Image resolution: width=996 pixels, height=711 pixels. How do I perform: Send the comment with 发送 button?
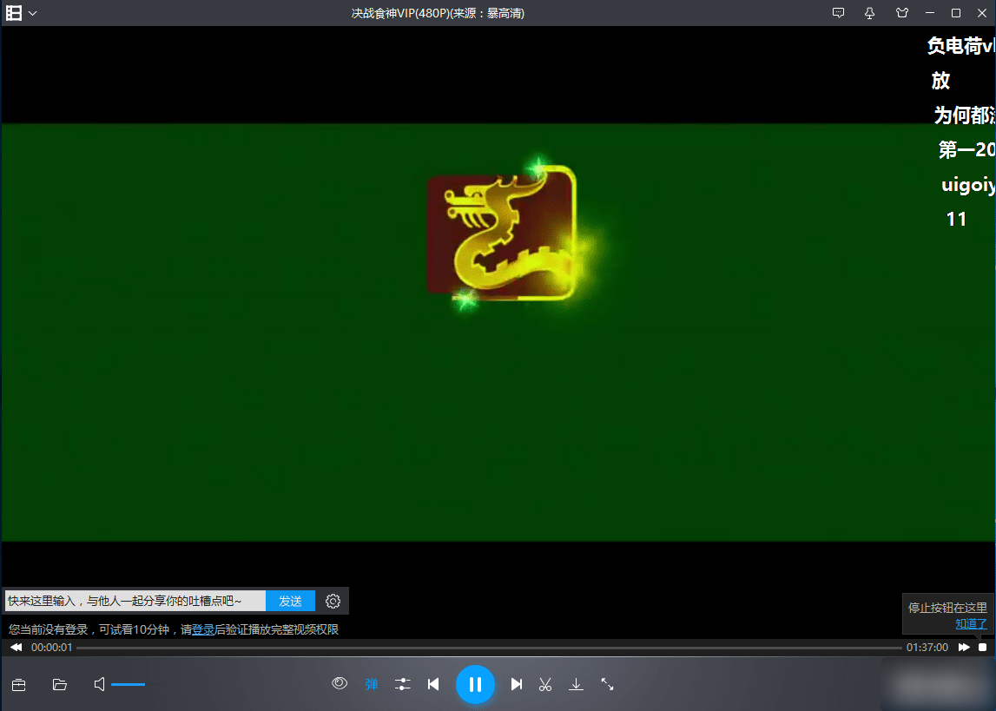pos(290,601)
